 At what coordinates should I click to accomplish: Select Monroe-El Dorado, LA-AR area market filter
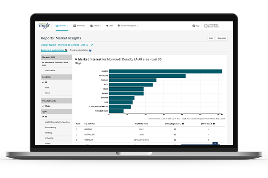click(x=56, y=64)
